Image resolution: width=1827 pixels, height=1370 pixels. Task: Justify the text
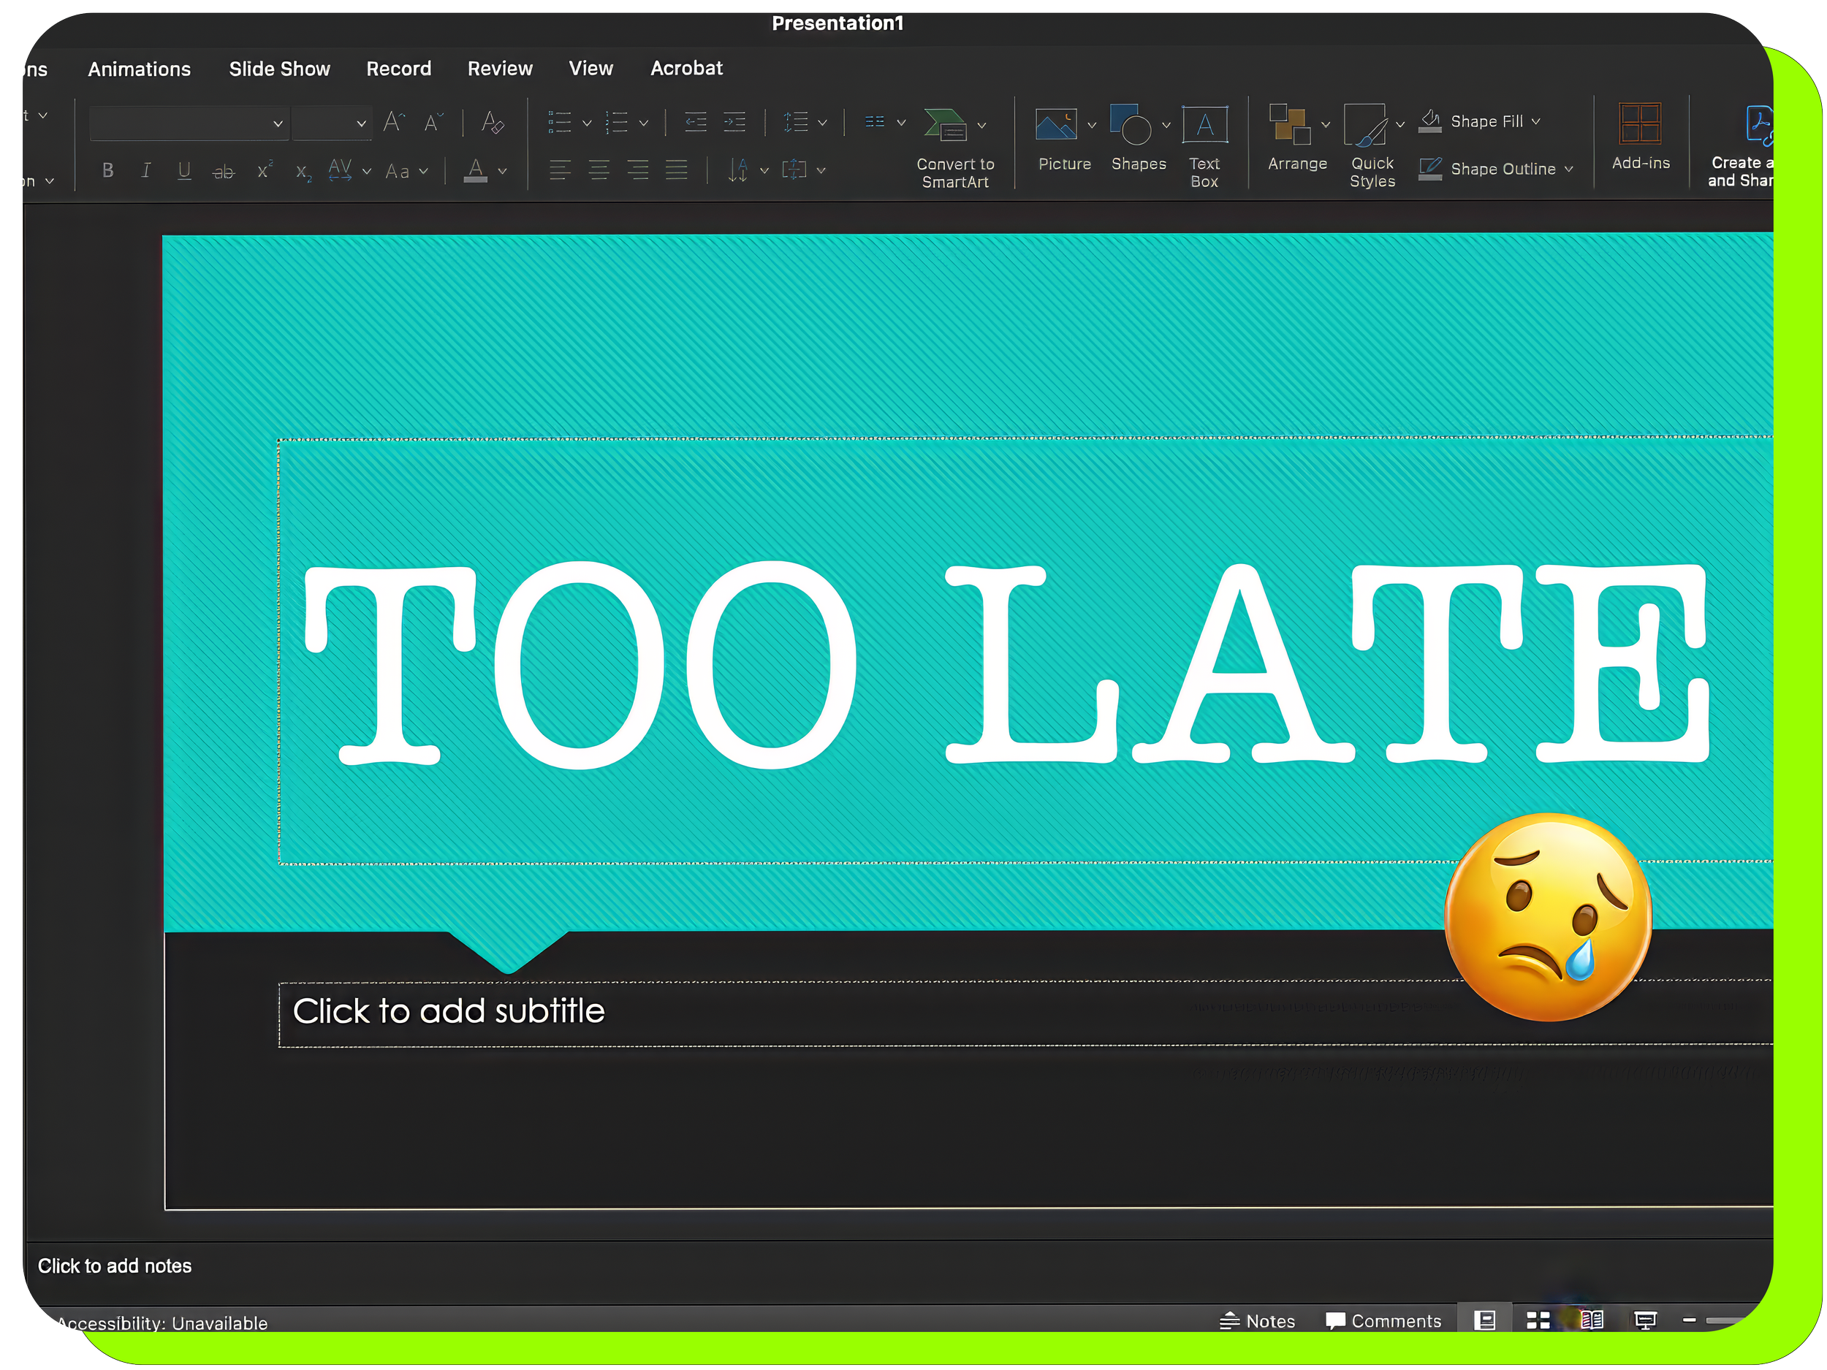(x=677, y=170)
